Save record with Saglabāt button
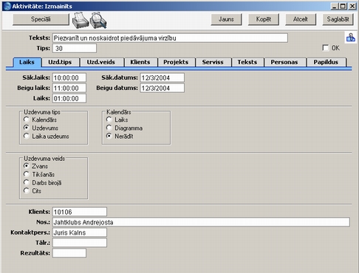 pyautogui.click(x=338, y=19)
